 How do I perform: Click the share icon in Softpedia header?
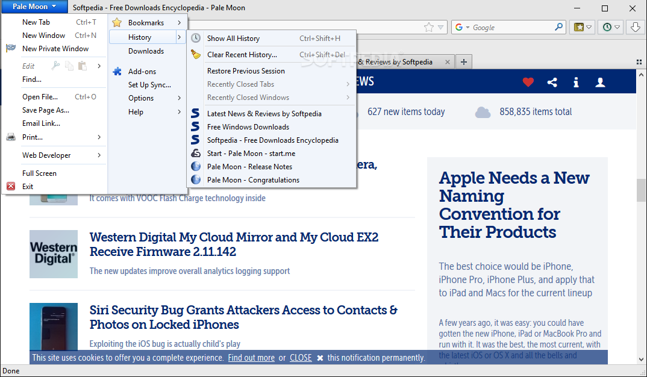[x=552, y=82]
